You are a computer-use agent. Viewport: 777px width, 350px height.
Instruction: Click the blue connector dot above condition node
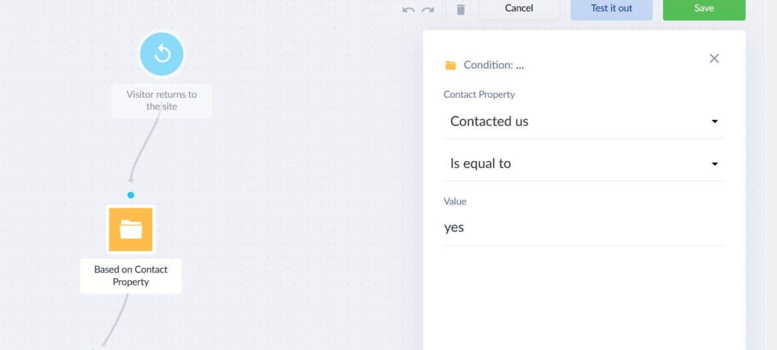pos(131,195)
